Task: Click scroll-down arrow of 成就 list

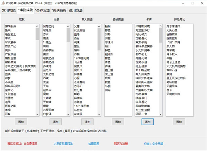Action: tap(37, 114)
